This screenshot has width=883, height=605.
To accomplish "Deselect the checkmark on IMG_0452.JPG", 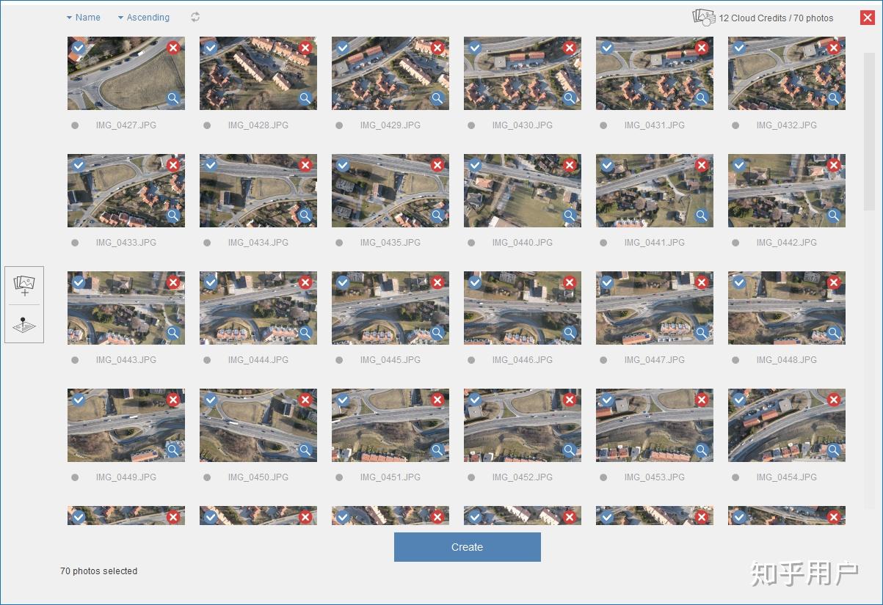I will (x=474, y=399).
